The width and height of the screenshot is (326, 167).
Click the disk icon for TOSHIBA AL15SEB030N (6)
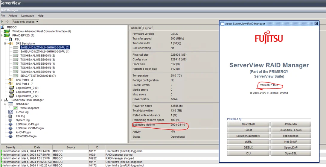pos(16,72)
